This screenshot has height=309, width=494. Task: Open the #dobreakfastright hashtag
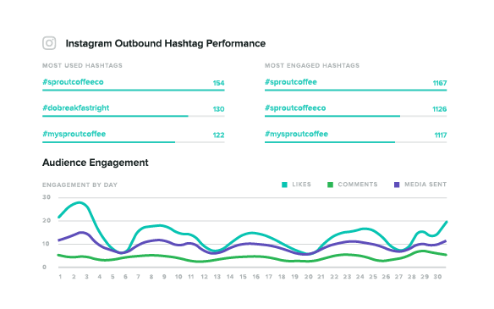pyautogui.click(x=76, y=108)
